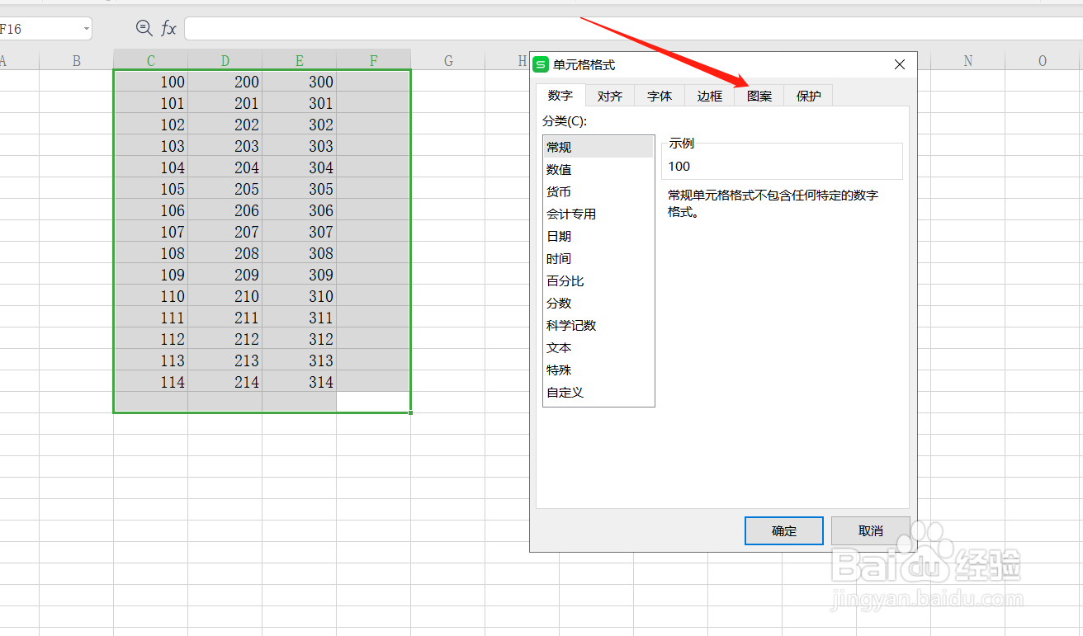Click cell containing 111

pyautogui.click(x=151, y=318)
